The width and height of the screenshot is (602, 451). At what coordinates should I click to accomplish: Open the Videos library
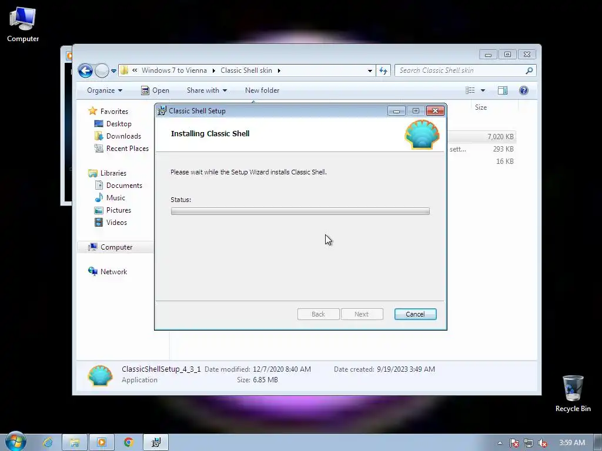point(116,223)
